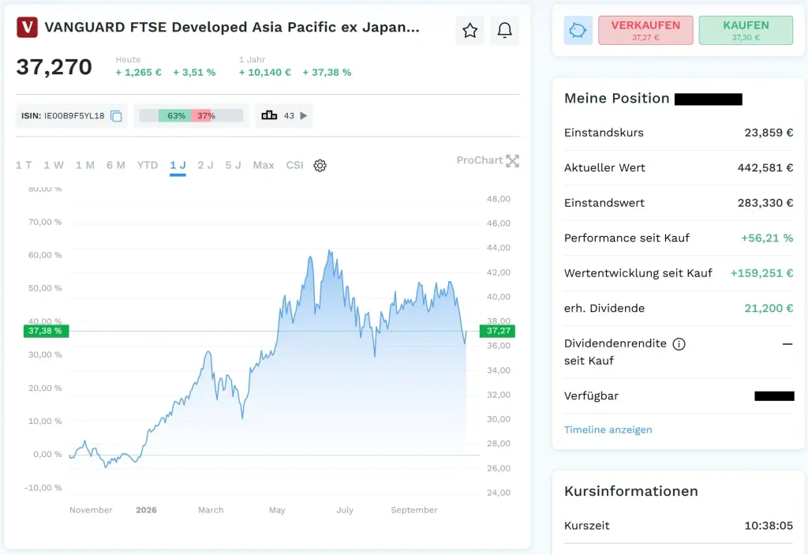Switch chart to 2 J range
The width and height of the screenshot is (808, 555).
pyautogui.click(x=205, y=165)
